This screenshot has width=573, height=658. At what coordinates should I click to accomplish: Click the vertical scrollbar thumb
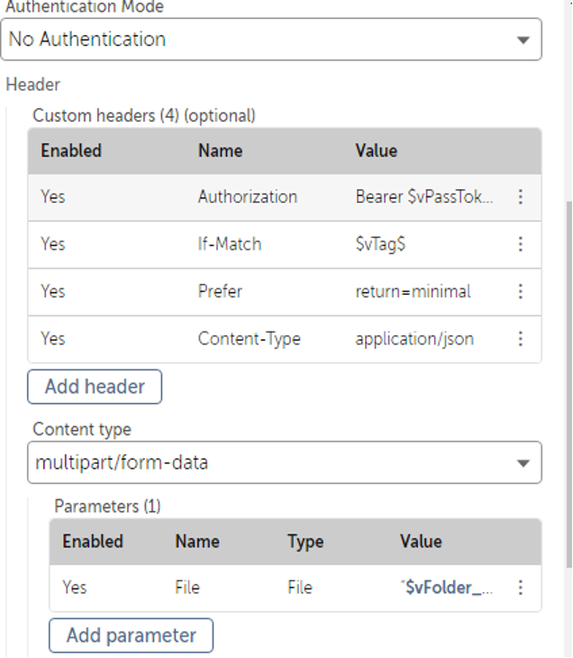point(569,384)
